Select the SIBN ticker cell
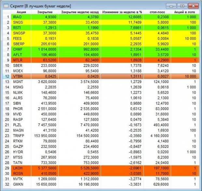The width and height of the screenshot is (202, 191). 21,103
